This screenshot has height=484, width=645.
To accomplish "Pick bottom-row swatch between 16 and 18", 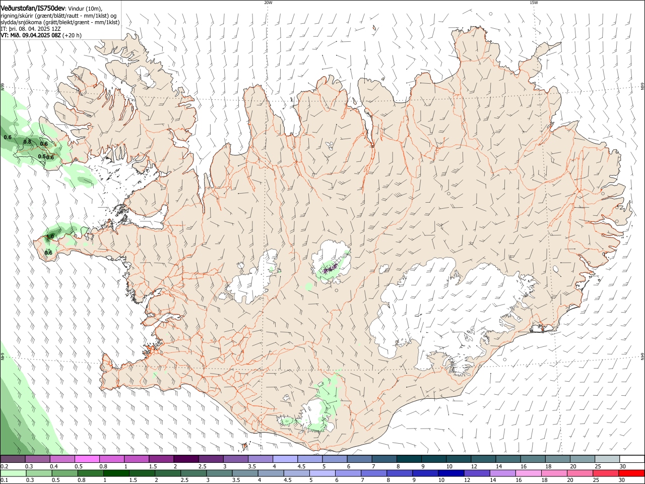I will pyautogui.click(x=529, y=473).
